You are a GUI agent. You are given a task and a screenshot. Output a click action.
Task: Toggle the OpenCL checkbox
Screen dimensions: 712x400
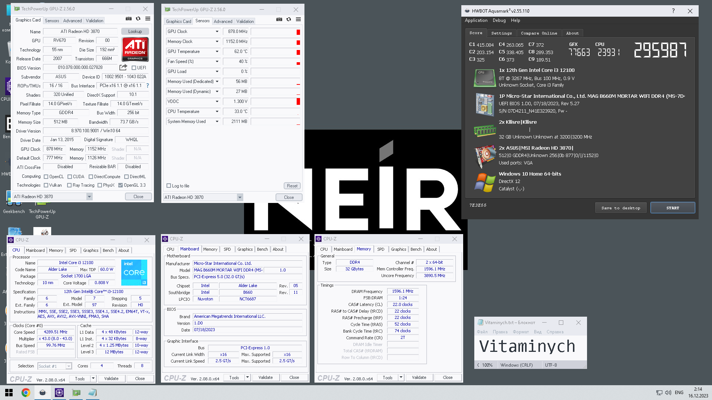coord(46,177)
